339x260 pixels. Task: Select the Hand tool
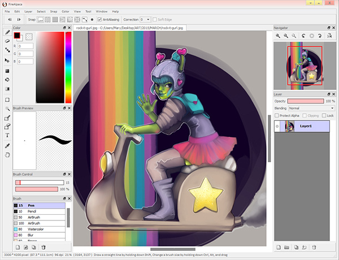pos(7,155)
